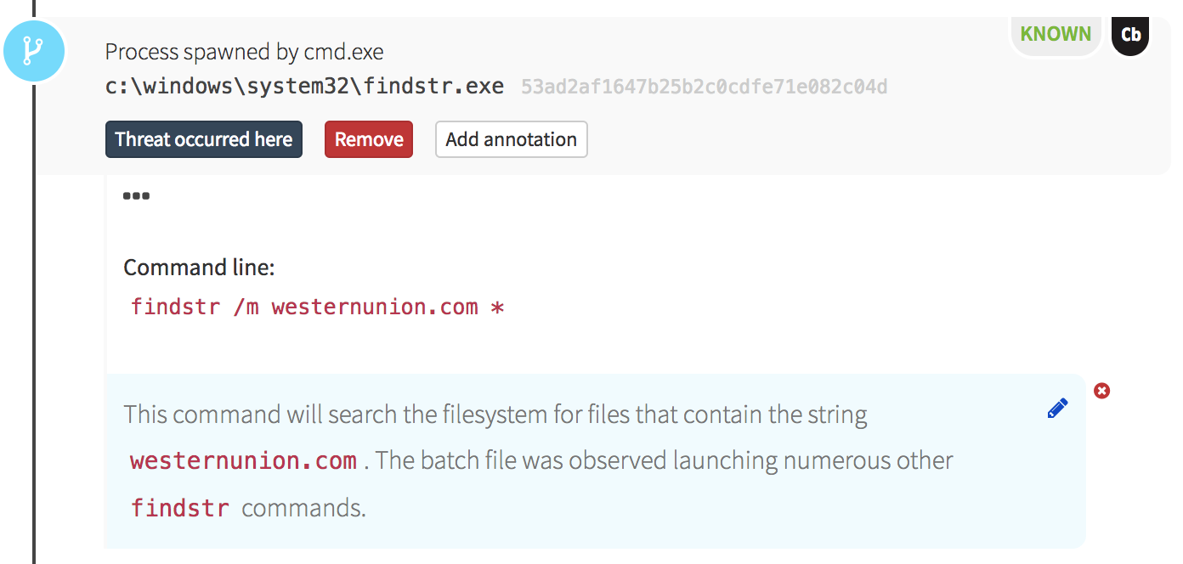Click the annotation's first sentence text
Screen dimensions: 1183x564
(x=495, y=415)
